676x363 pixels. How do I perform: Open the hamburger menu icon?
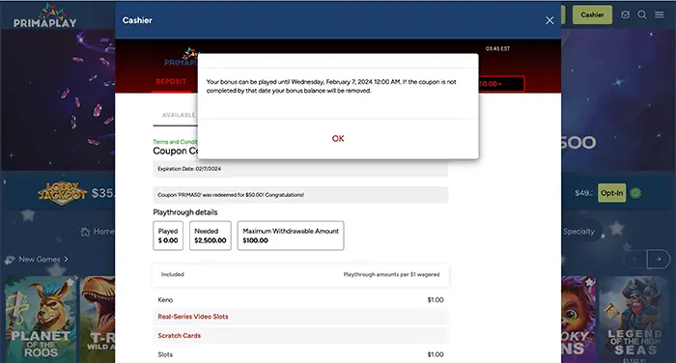[660, 14]
